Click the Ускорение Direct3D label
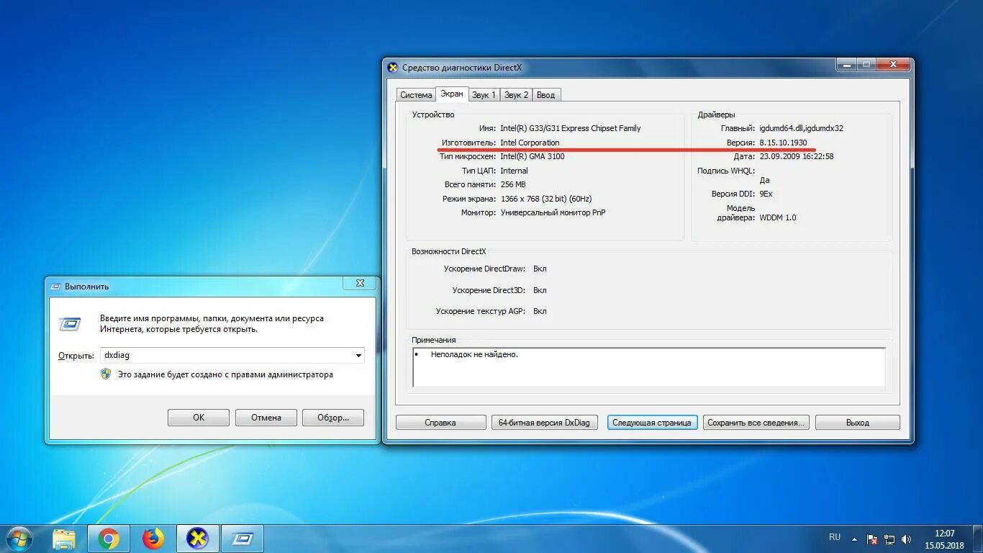 [489, 290]
